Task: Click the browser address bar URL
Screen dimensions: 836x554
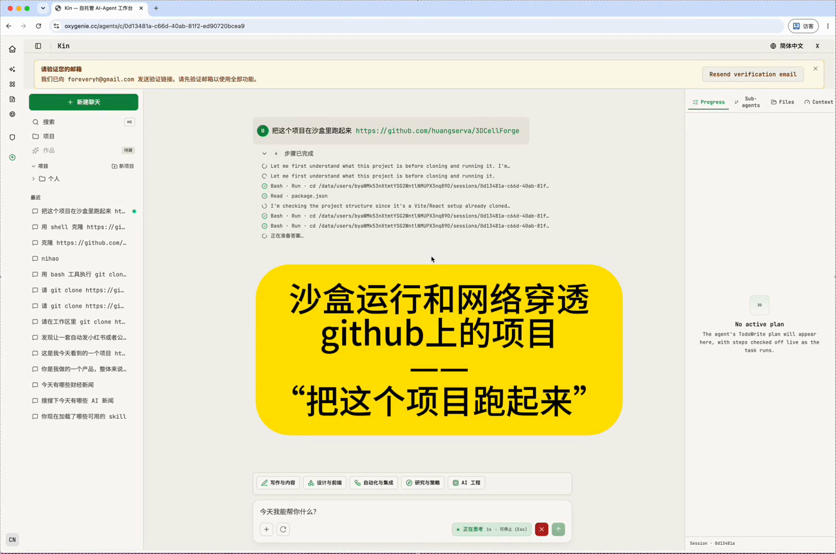Action: (154, 26)
